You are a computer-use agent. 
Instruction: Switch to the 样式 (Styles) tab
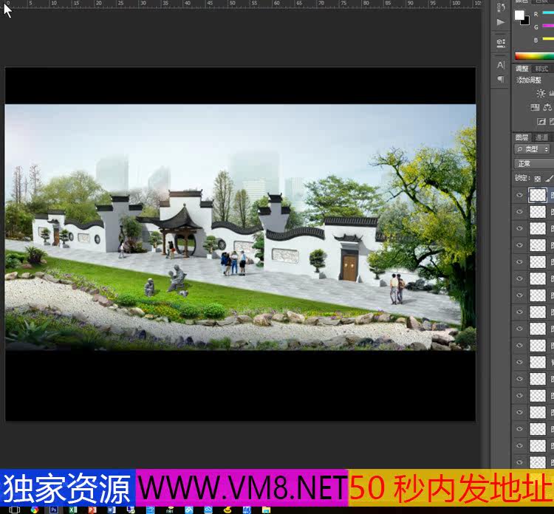(541, 69)
